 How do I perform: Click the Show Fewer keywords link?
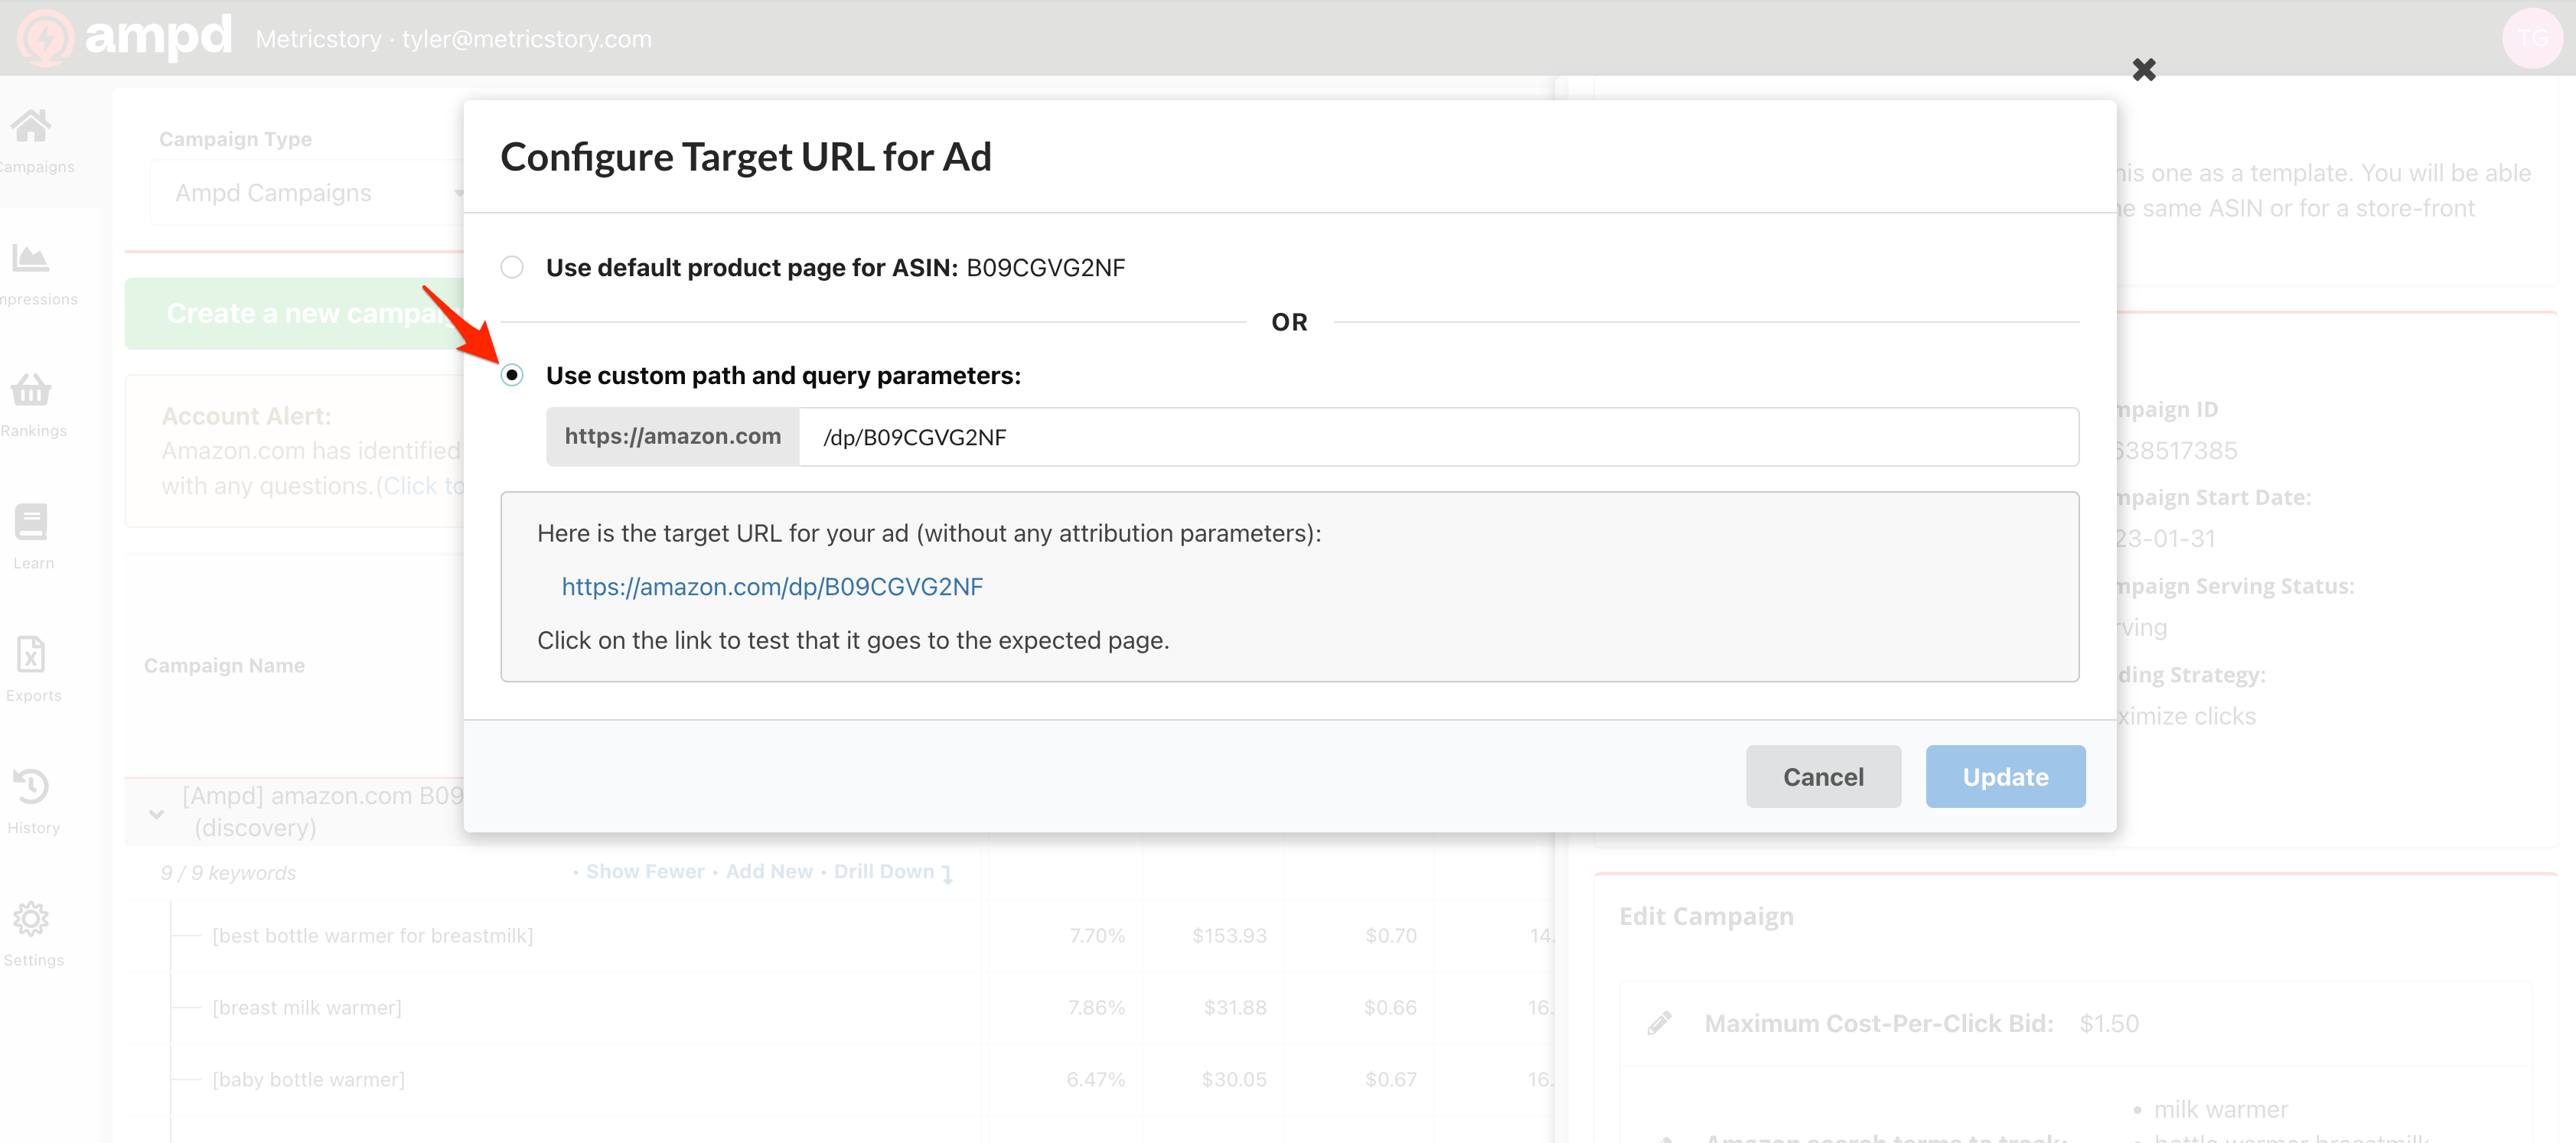[645, 871]
